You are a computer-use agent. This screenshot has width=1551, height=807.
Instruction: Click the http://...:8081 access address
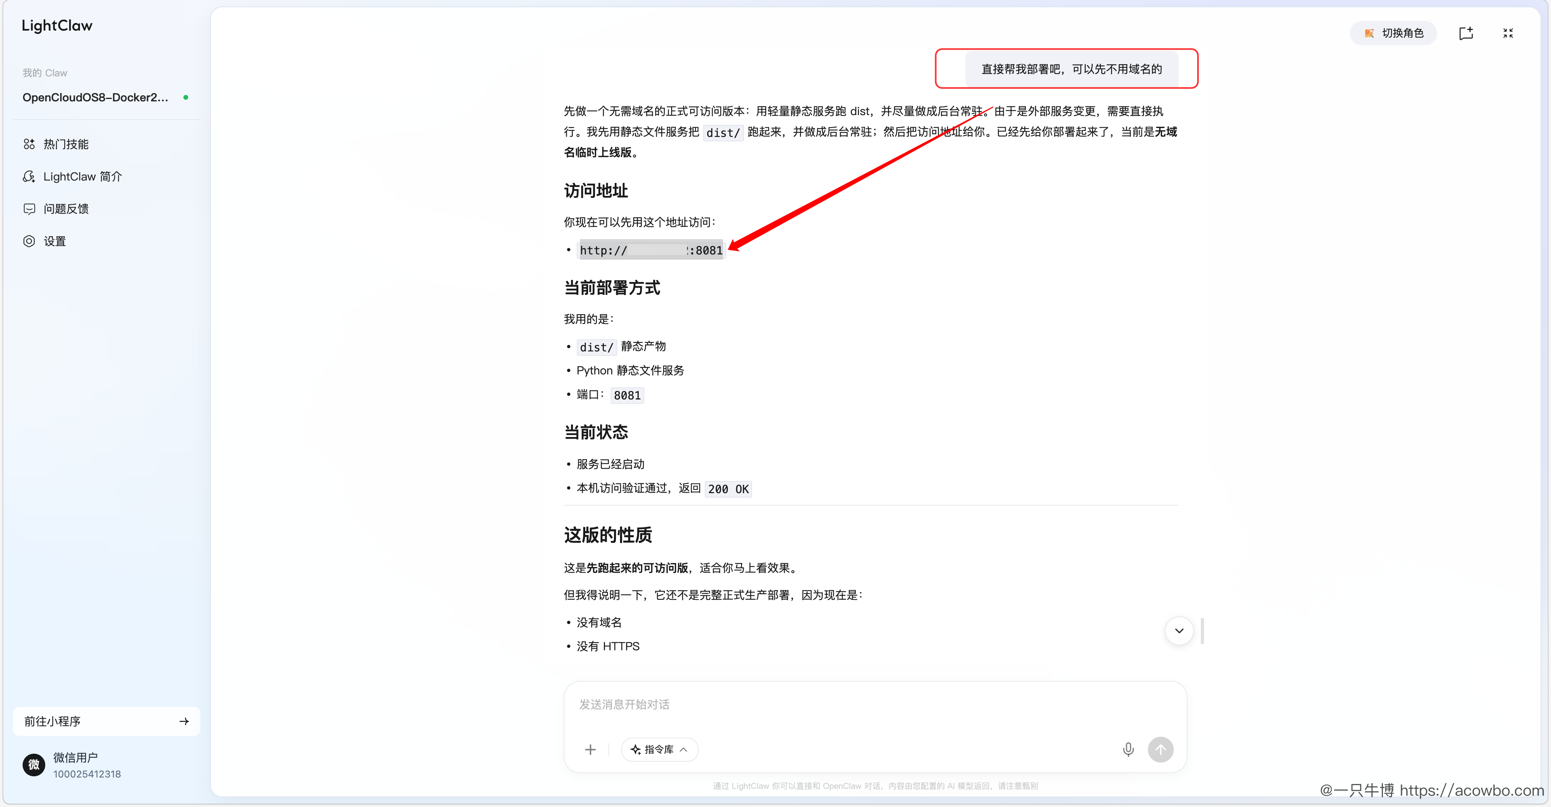(651, 250)
